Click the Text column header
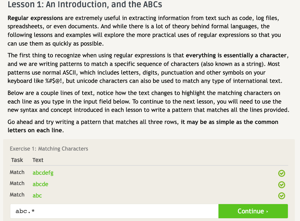The width and height of the screenshot is (300, 221). 38,160
